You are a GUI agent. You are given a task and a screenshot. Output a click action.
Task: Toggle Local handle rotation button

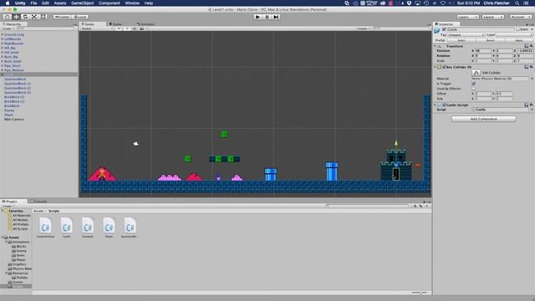[x=80, y=17]
